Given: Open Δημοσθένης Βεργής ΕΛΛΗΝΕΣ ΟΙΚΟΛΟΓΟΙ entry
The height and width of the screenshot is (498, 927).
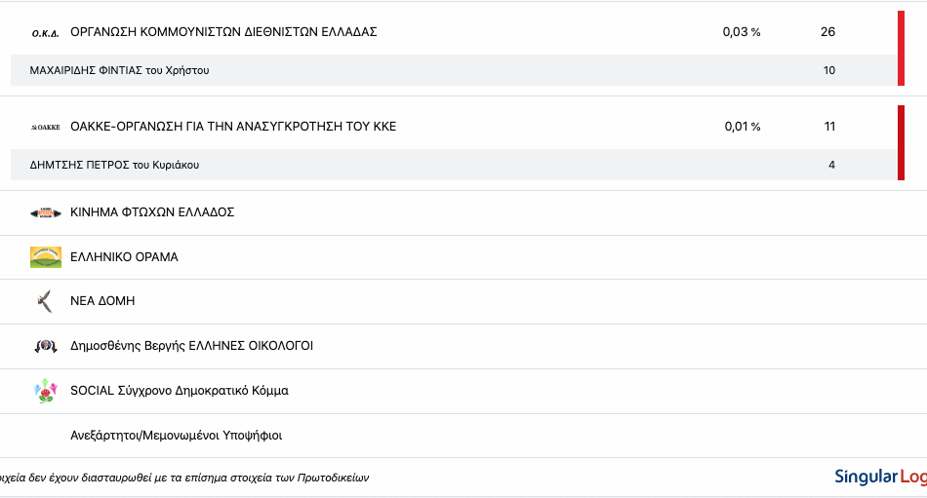Looking at the screenshot, I should pos(463,346).
